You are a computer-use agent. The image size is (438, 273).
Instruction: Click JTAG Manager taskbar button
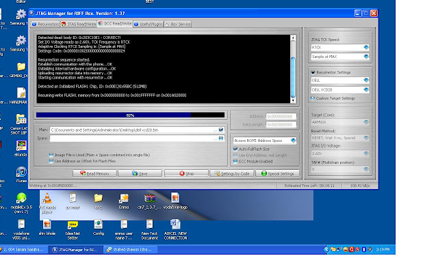[76, 250]
